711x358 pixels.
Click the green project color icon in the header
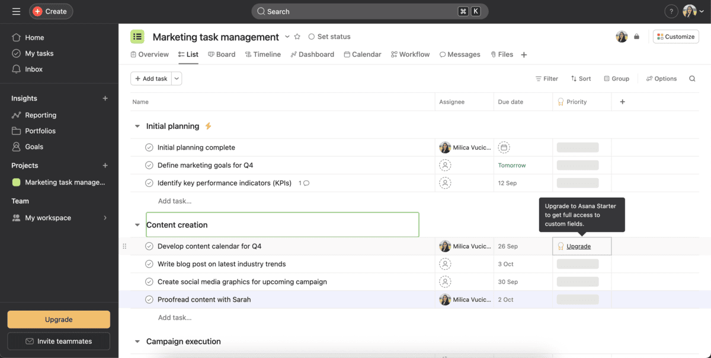(x=137, y=37)
